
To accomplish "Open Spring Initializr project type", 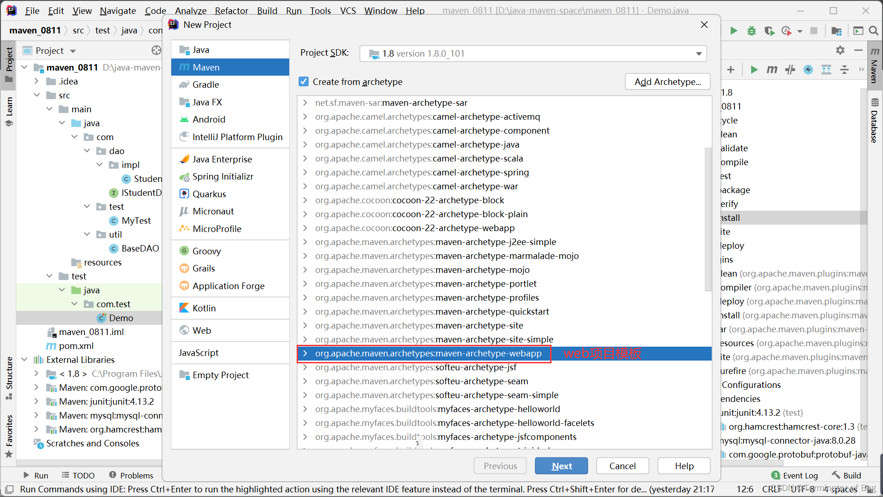I will 230,176.
